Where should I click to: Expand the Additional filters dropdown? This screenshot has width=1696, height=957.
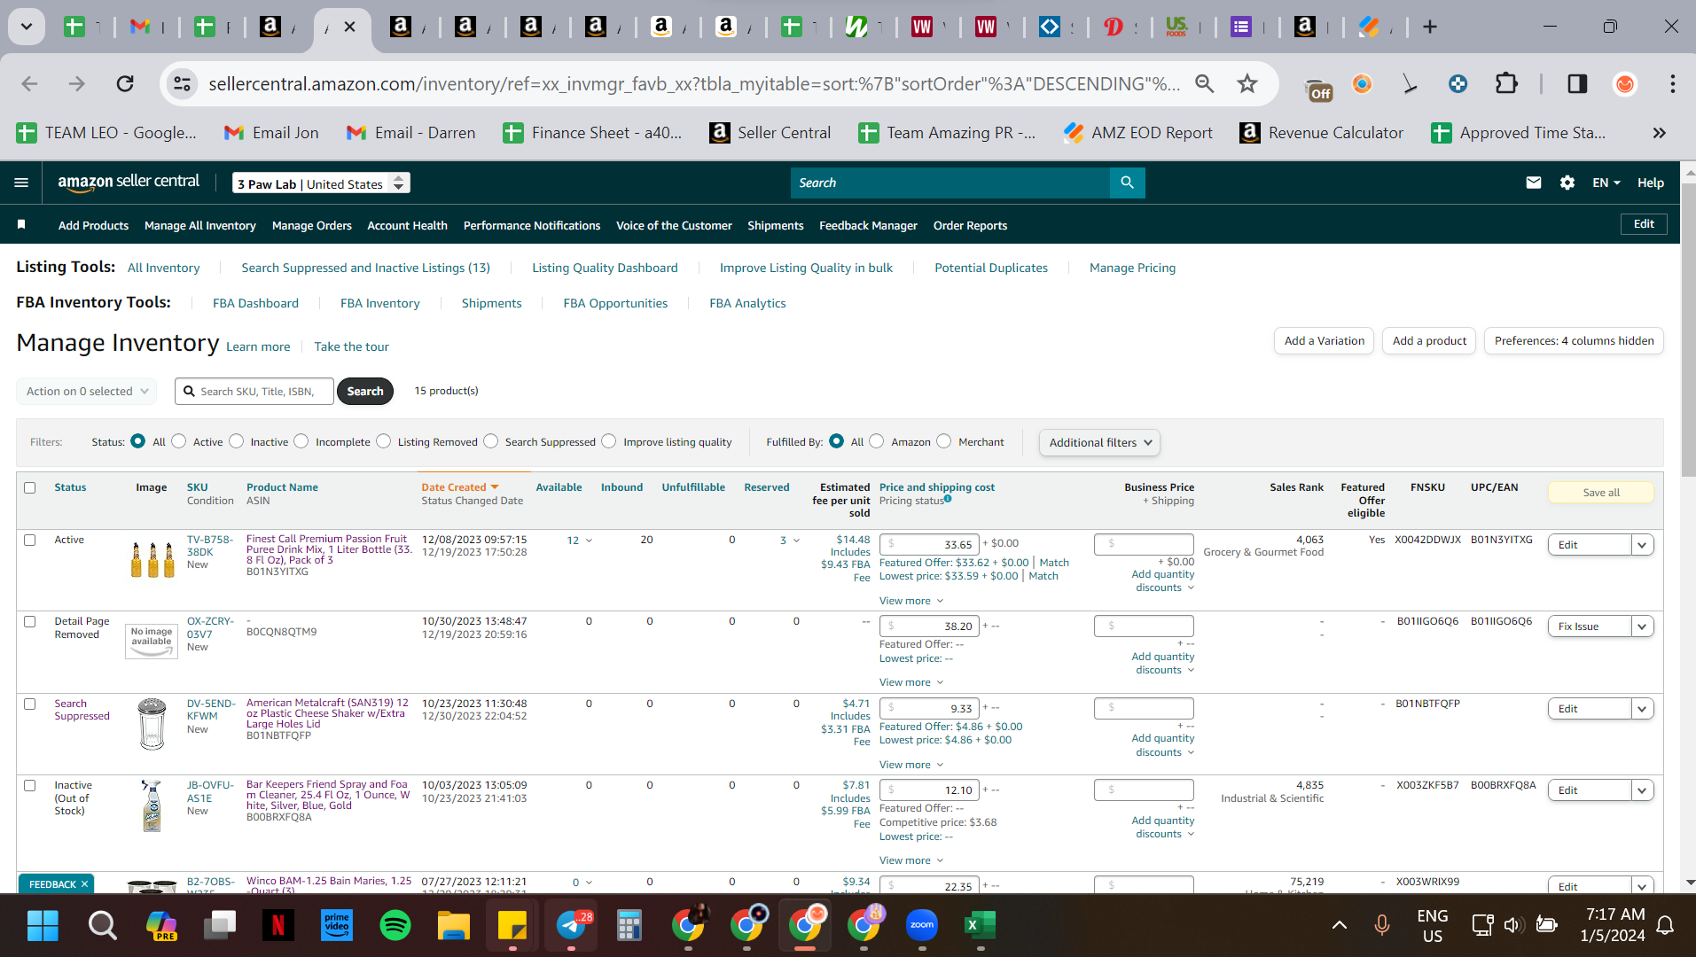pyautogui.click(x=1099, y=442)
